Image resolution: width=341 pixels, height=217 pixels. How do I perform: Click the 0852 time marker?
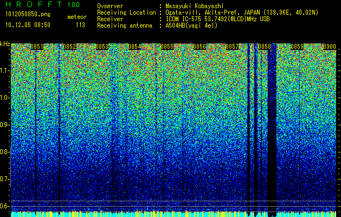coord(69,47)
